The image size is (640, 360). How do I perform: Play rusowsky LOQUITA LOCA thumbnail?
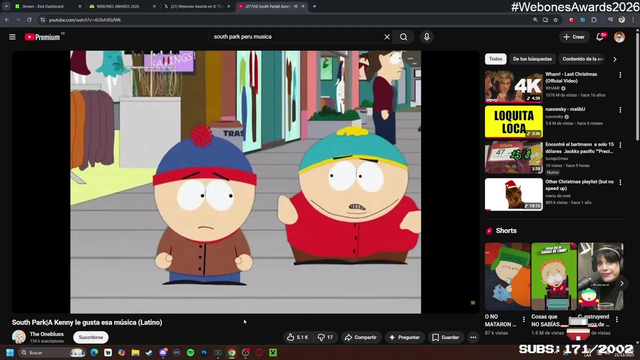(x=513, y=121)
